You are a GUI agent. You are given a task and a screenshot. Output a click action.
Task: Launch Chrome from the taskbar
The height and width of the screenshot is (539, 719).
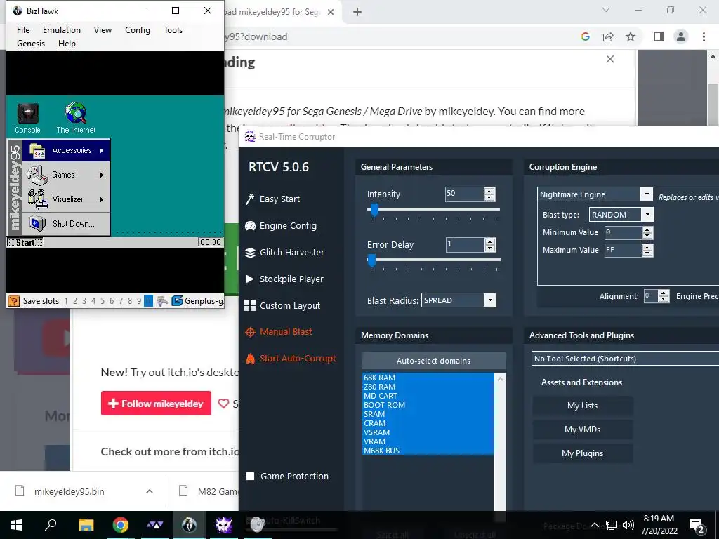click(120, 525)
